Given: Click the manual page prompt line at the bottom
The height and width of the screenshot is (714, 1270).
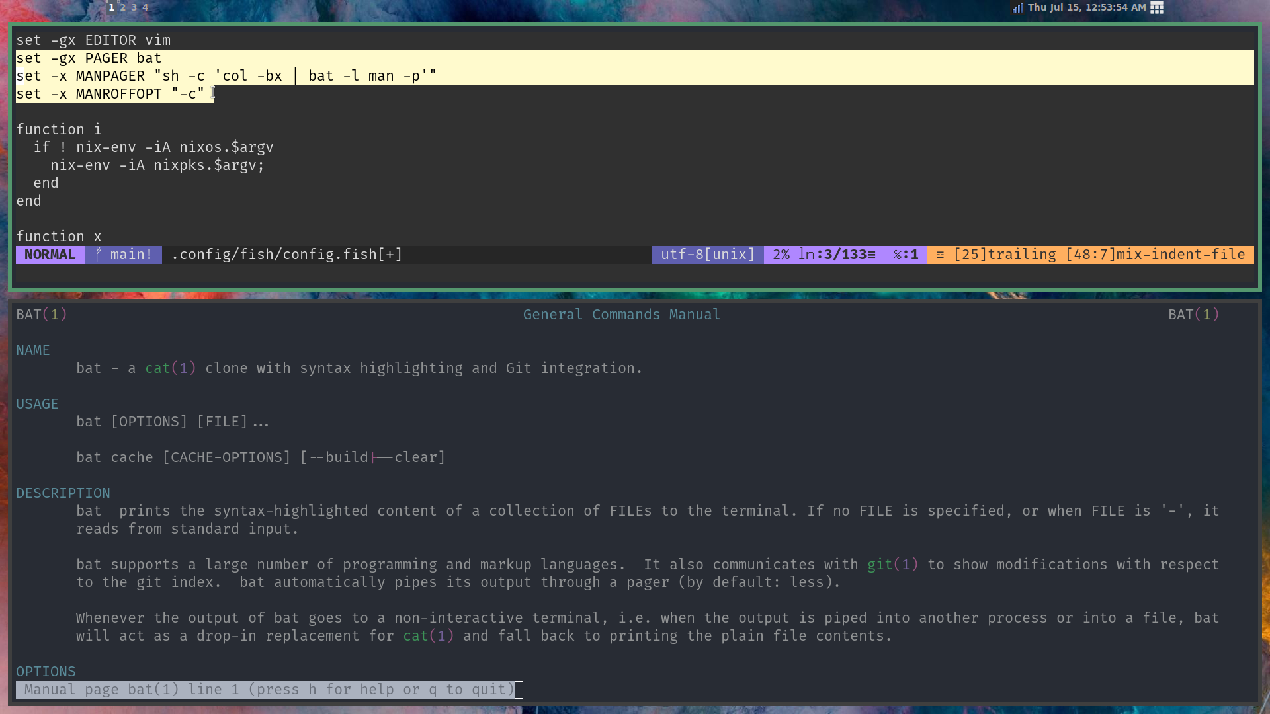Looking at the screenshot, I should point(265,689).
